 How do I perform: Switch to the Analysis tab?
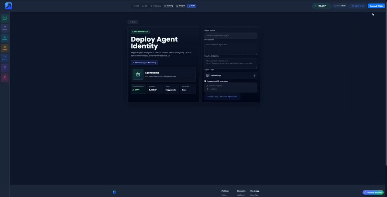(x=181, y=6)
